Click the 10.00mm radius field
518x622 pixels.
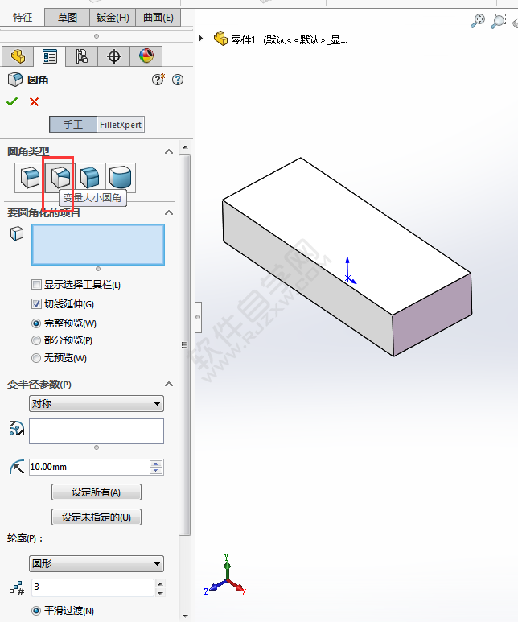pos(89,467)
